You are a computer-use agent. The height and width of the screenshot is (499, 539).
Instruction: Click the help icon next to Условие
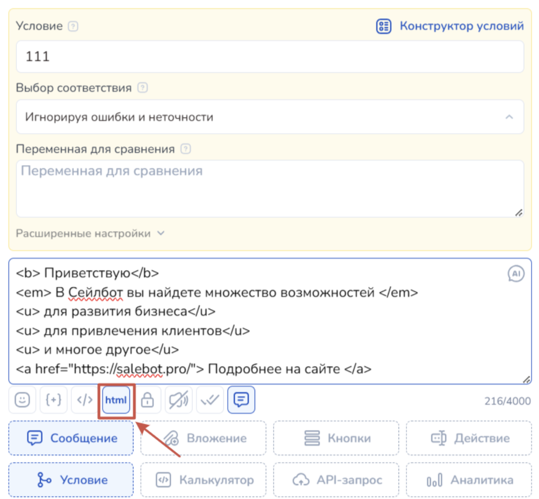tap(73, 26)
